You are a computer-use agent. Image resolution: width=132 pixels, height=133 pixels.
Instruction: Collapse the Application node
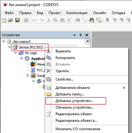tap(21, 58)
